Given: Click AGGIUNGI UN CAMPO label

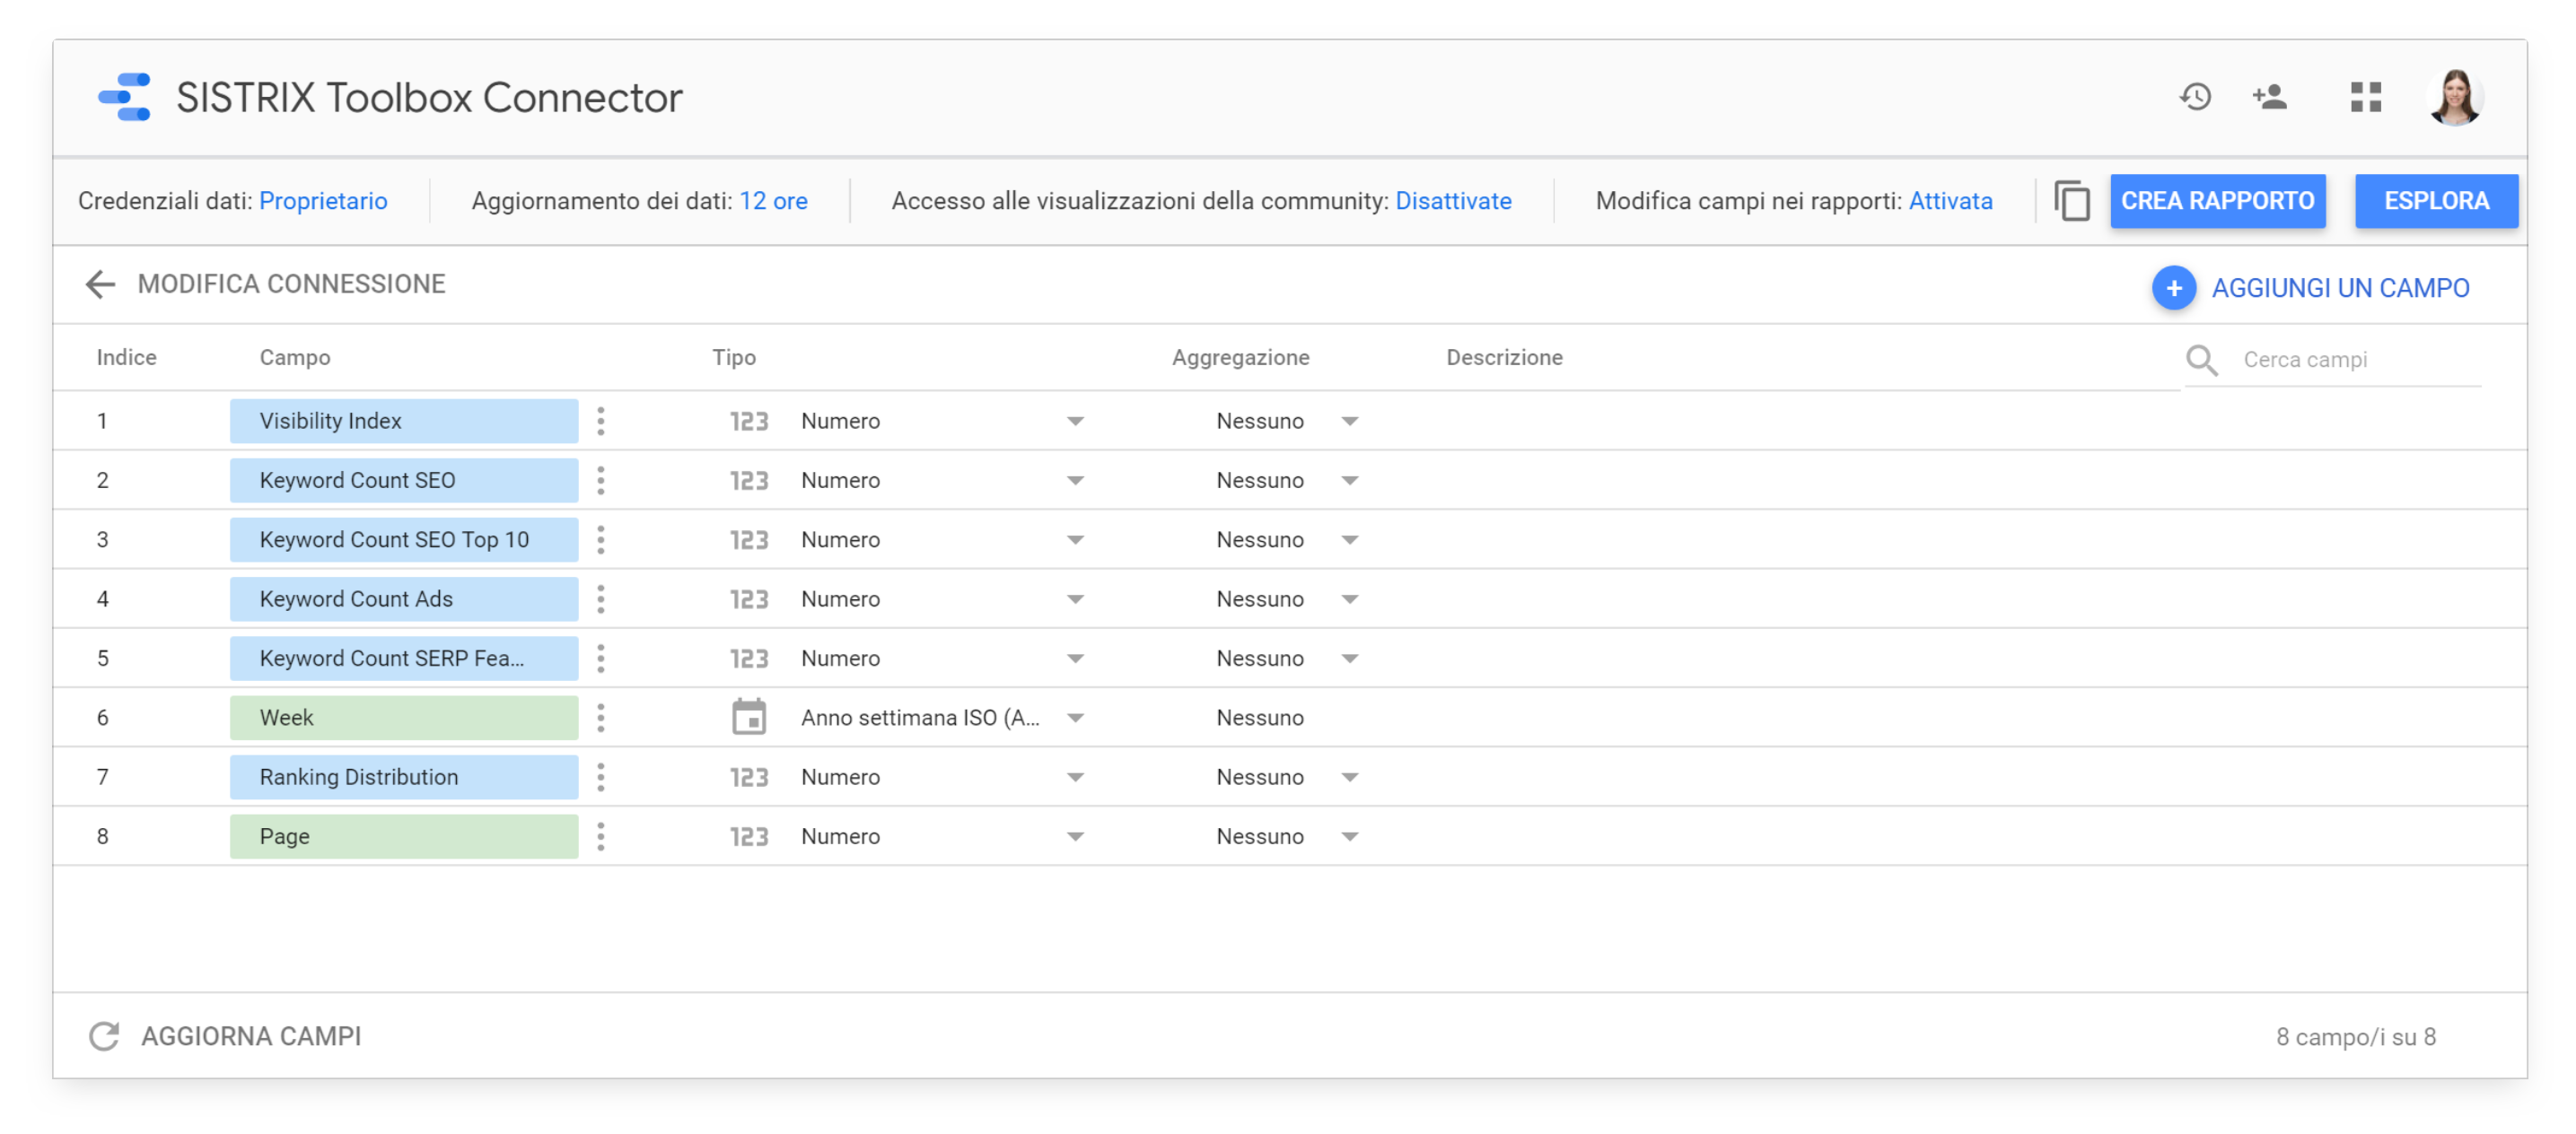Looking at the screenshot, I should 2340,288.
